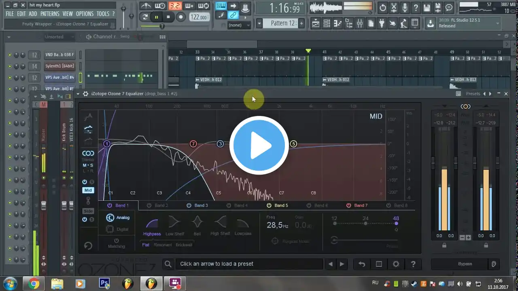Image resolution: width=518 pixels, height=291 pixels.
Task: Open the Mixer view icon
Action: click(x=359, y=23)
